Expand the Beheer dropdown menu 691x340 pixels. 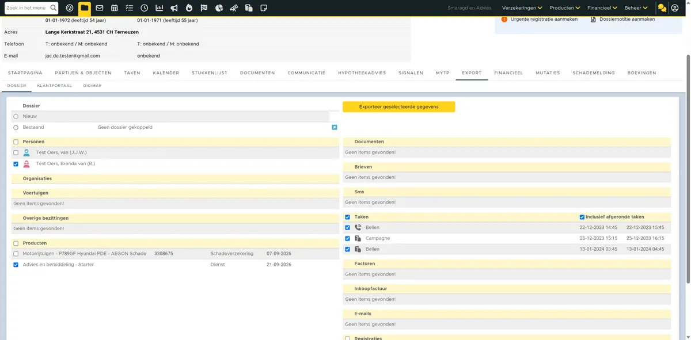636,8
